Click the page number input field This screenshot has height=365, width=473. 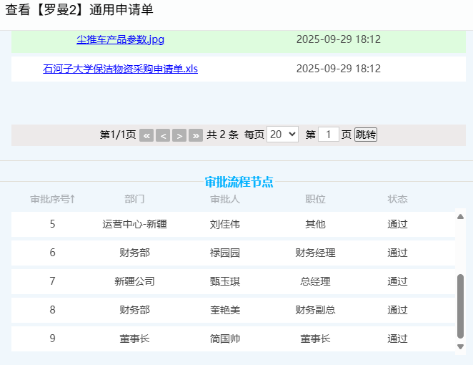328,135
